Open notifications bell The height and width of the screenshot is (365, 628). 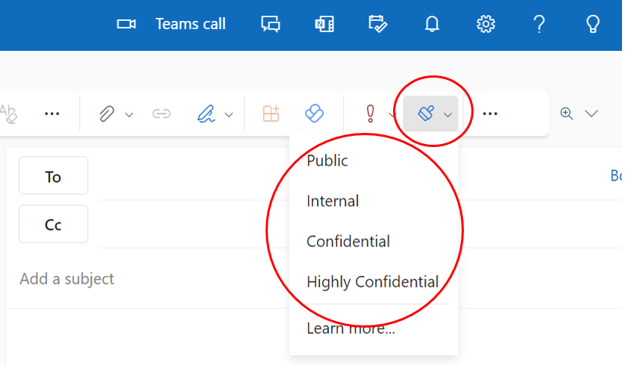(432, 24)
